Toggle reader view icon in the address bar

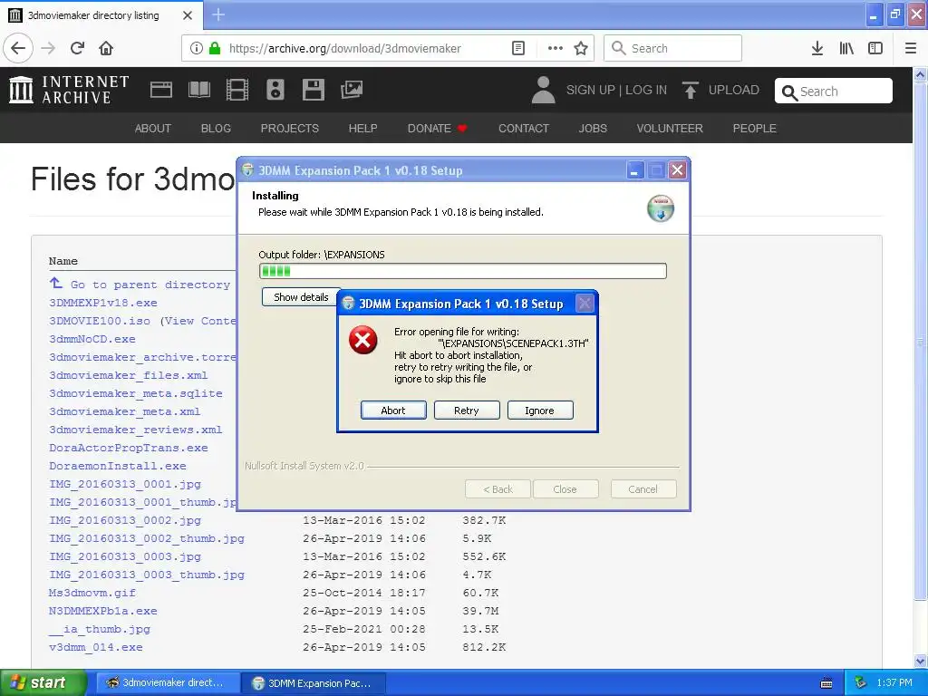click(x=518, y=48)
